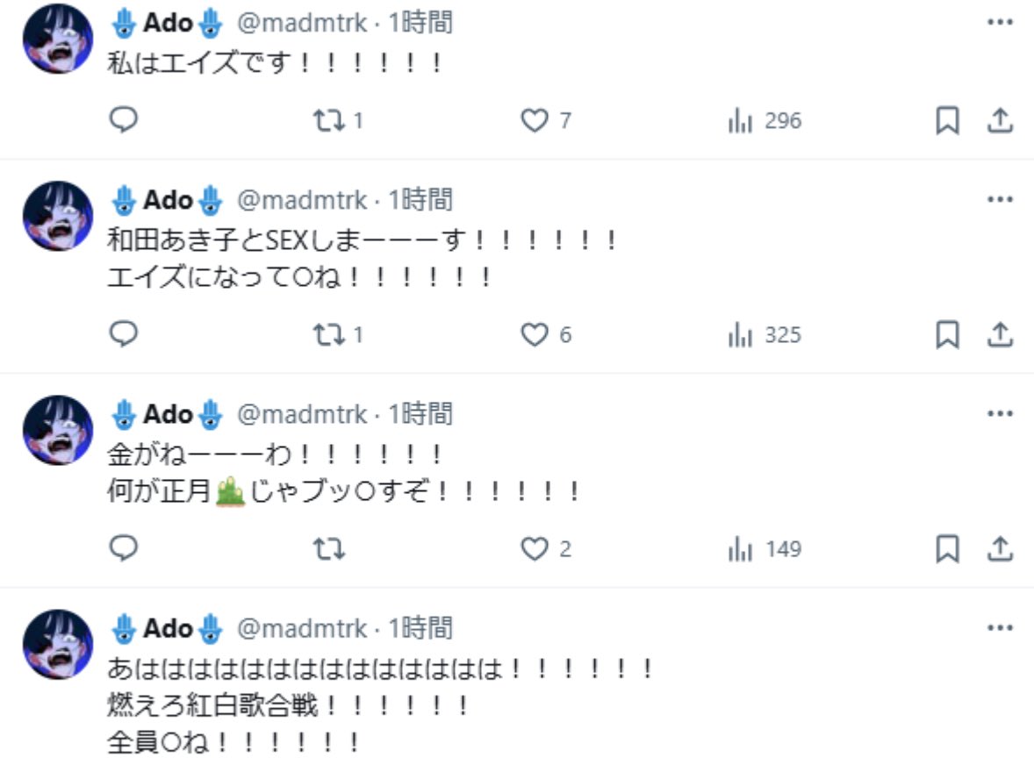Share the tweet with 325 views

(1001, 334)
